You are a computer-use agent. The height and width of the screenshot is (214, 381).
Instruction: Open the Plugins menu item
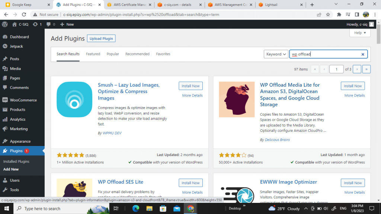22,151
